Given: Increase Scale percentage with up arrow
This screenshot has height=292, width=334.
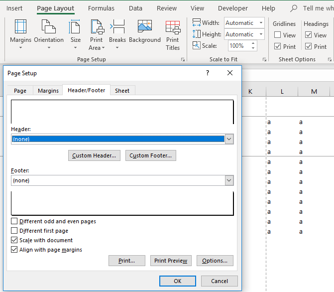Looking at the screenshot, I should click(x=253, y=43).
